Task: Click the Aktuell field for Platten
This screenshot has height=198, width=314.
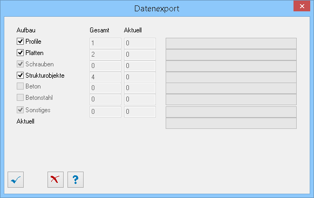Action: tap(140, 54)
